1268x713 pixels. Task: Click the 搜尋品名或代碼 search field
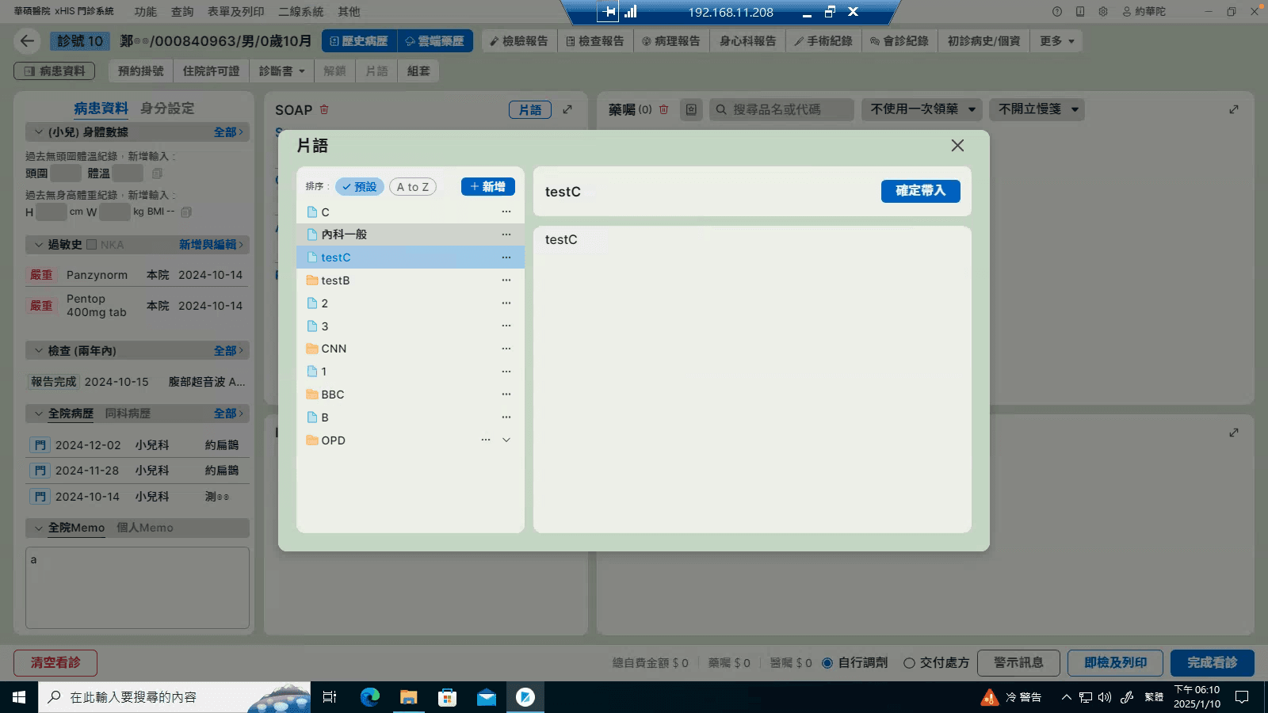(x=781, y=109)
